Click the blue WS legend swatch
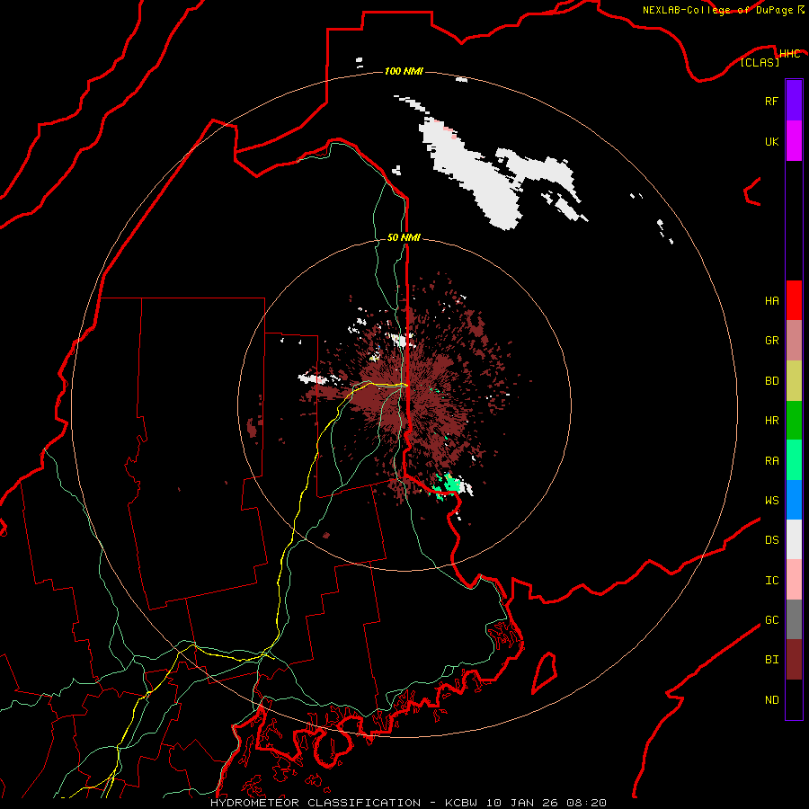 click(794, 500)
